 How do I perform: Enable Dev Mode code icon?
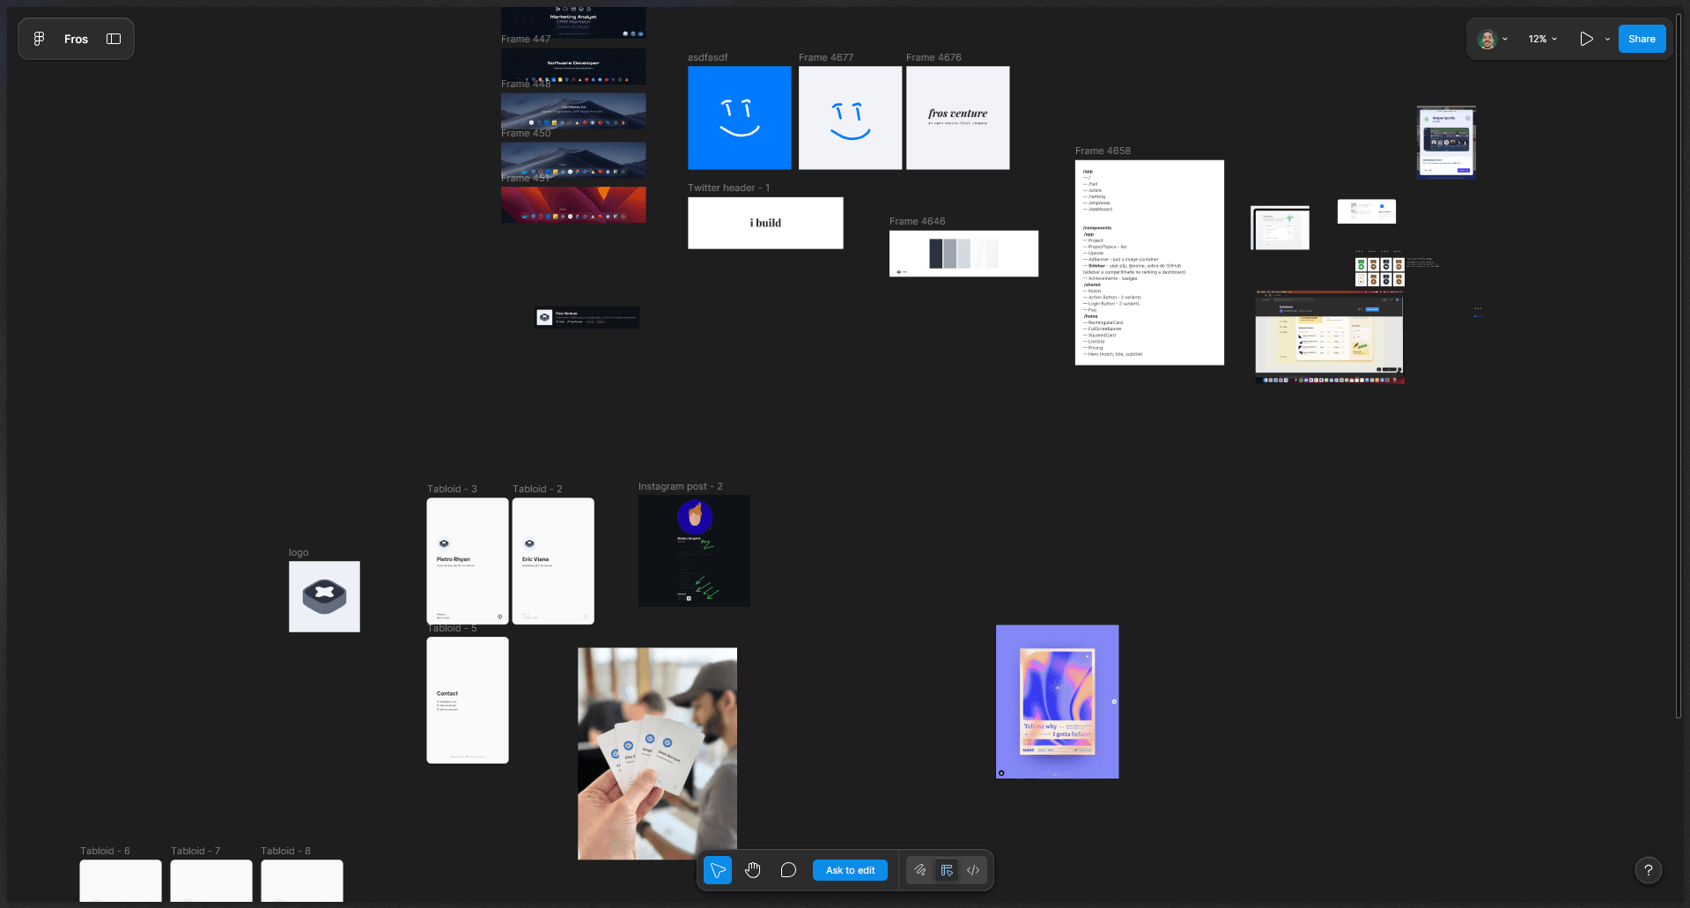point(973,870)
